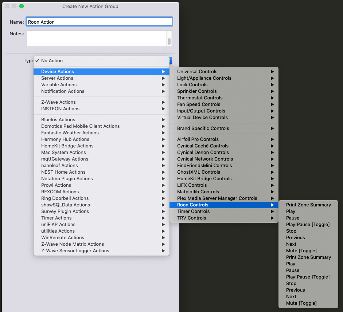Expand Sprinkler Controls submenu

coord(224,91)
